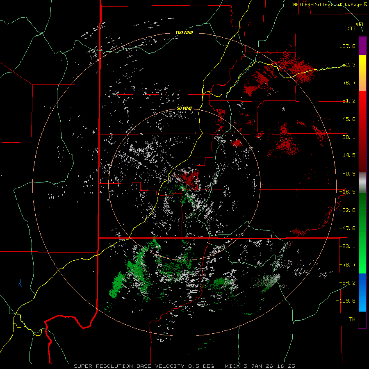Select the -94.2 scale value
369x369 pixels.
[x=347, y=282]
